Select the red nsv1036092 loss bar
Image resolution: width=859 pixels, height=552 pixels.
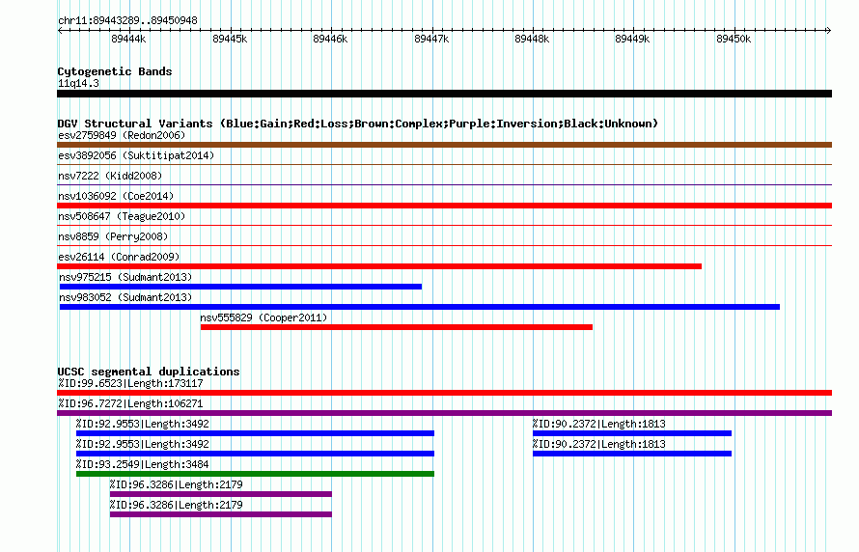[444, 206]
